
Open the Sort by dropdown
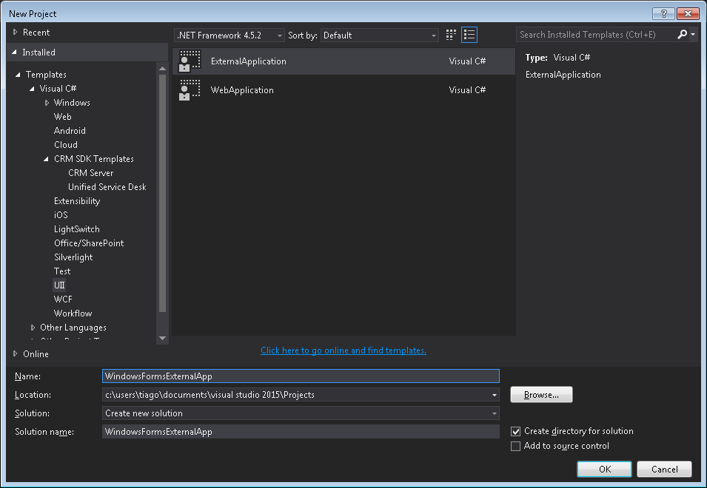[380, 35]
